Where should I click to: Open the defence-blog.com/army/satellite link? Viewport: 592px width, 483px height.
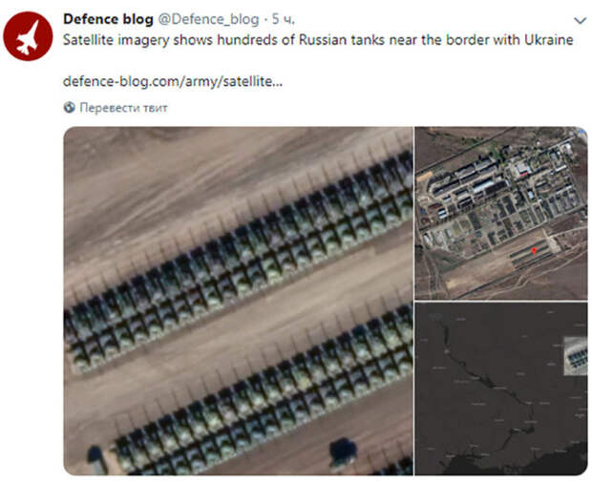(173, 81)
